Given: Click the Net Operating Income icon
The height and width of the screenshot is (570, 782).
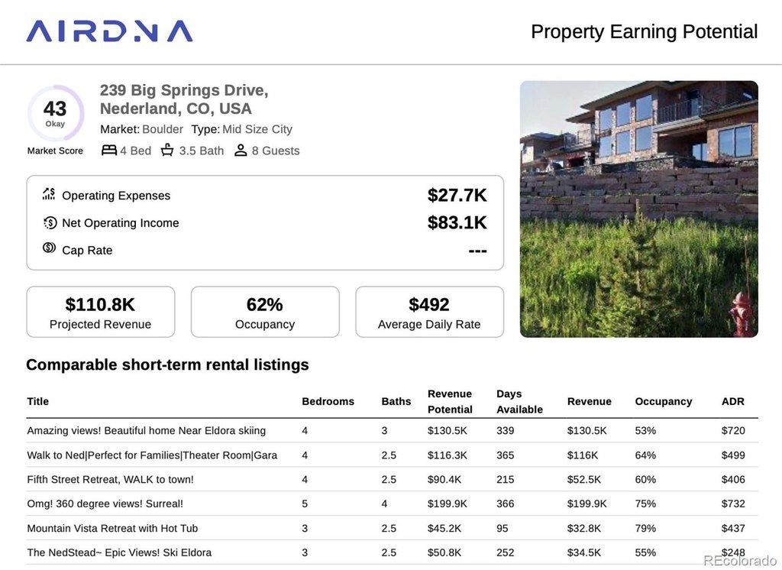Looking at the screenshot, I should pos(50,222).
